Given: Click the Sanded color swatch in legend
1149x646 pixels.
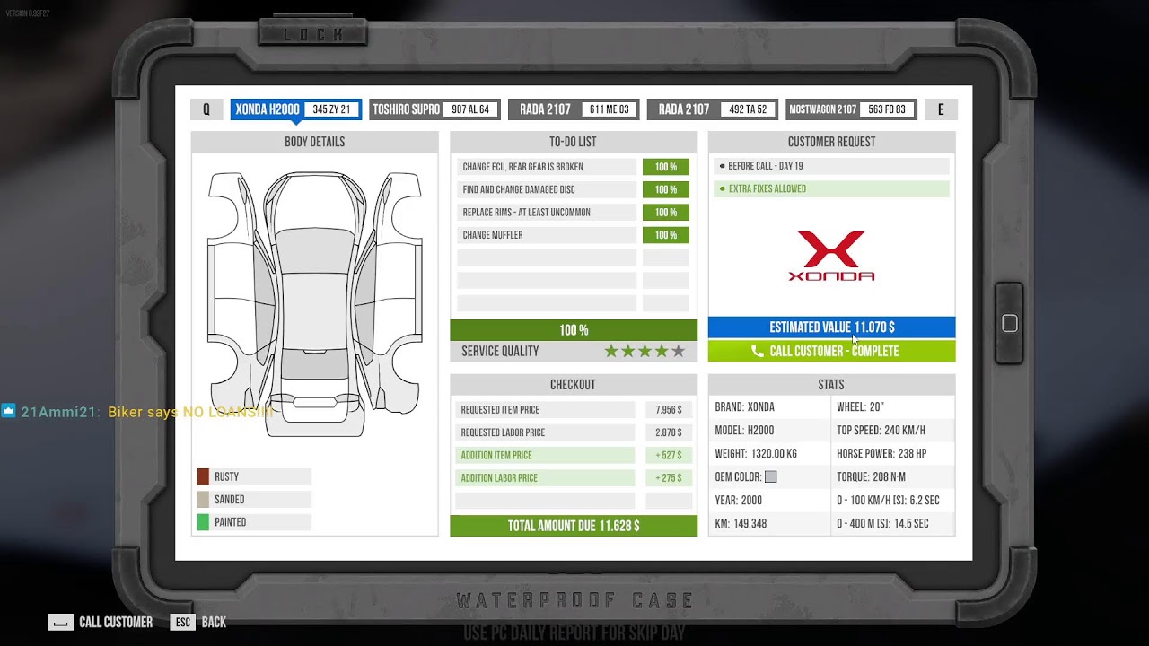Looking at the screenshot, I should tap(203, 499).
